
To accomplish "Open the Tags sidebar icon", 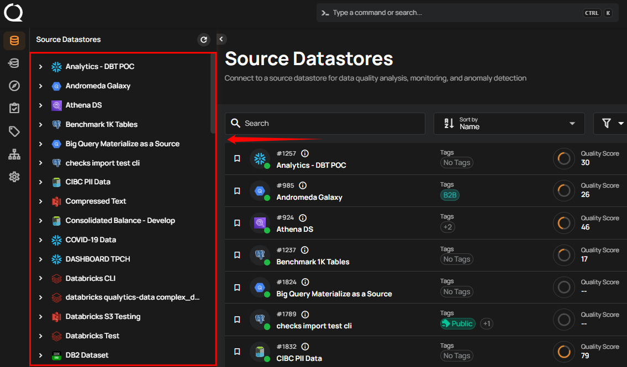I will pos(14,131).
